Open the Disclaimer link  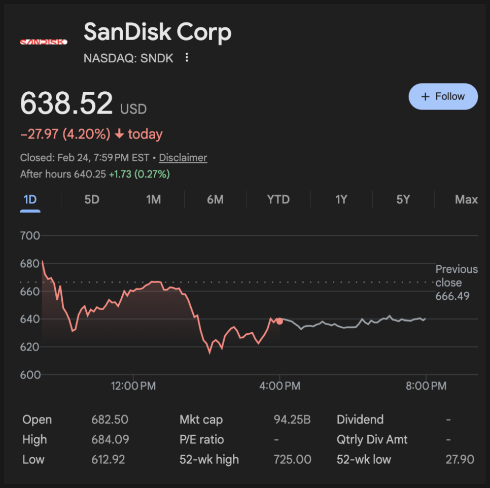pos(183,158)
